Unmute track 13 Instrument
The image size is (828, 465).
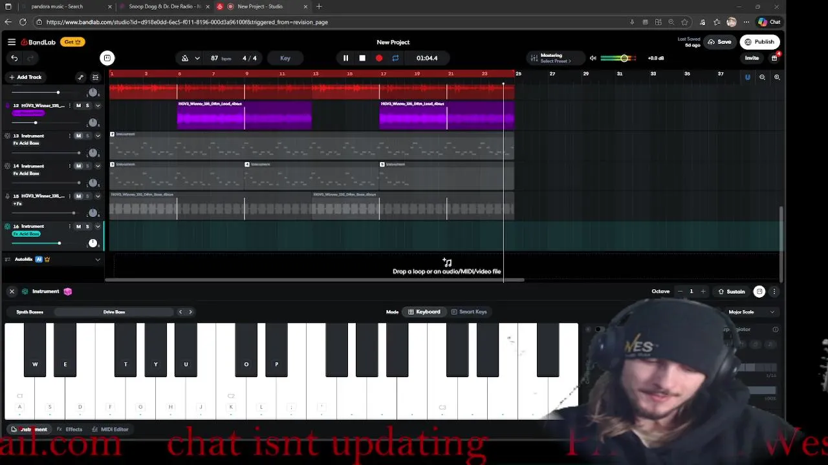pos(78,136)
